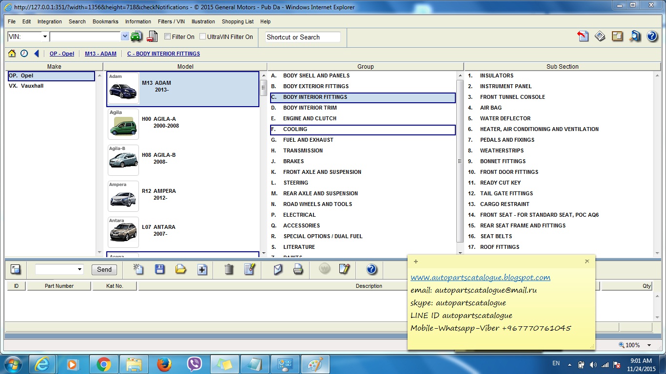Expand the VIN entry combo box arrow
This screenshot has height=374, width=666.
point(124,37)
